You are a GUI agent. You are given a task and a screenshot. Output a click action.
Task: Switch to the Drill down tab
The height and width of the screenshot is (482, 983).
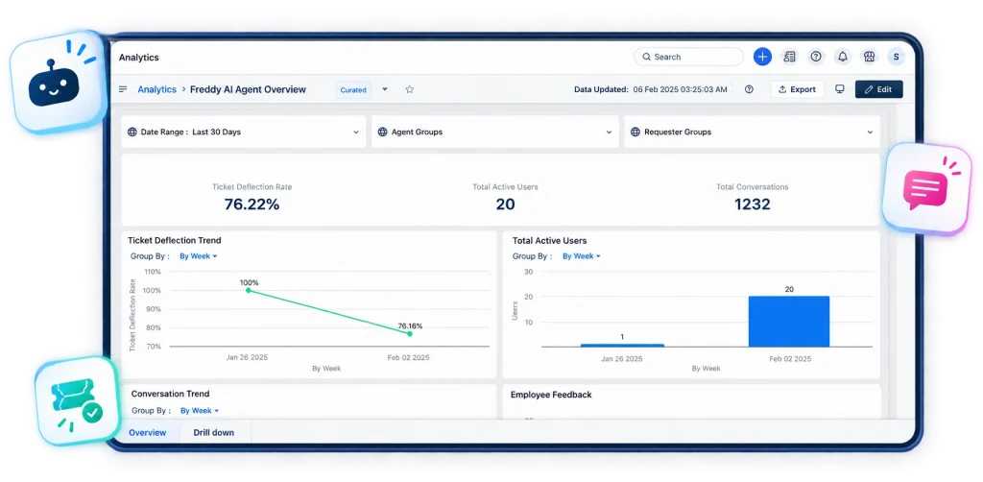214,432
